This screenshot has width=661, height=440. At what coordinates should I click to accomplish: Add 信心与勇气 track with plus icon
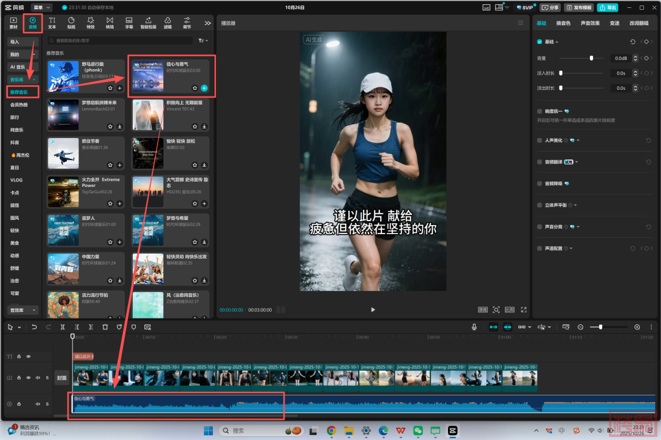(204, 88)
